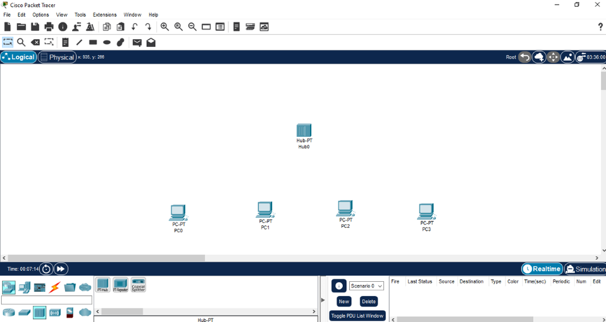The width and height of the screenshot is (606, 322).
Task: Open the Scenario 0 dropdown
Action: 366,286
